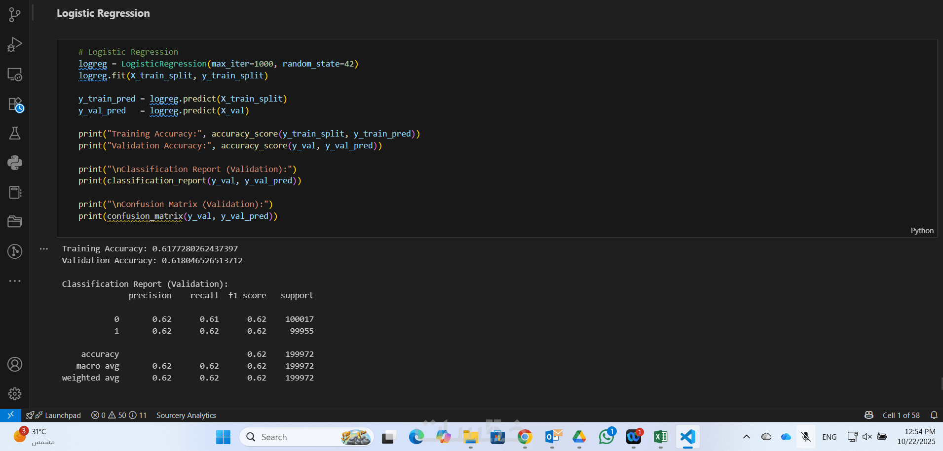Open the Testing flask view
This screenshot has height=451, width=943.
point(15,133)
